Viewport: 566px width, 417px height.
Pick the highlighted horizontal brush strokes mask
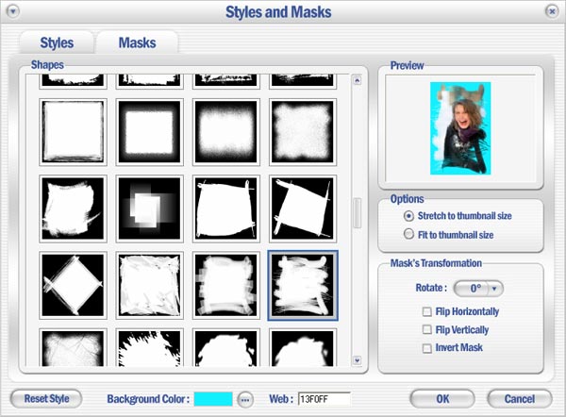(303, 285)
